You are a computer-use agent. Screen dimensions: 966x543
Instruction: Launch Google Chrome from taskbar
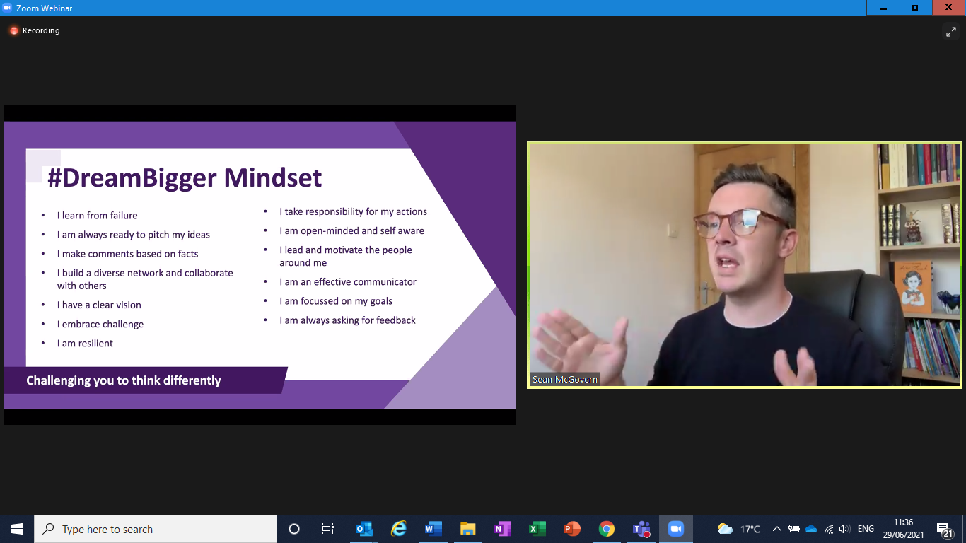click(x=606, y=529)
